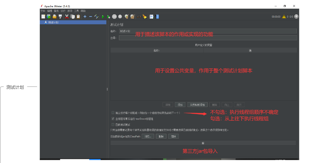Click 值 column header in variables table
Screen dimensions: 316x163
click(x=250, y=51)
